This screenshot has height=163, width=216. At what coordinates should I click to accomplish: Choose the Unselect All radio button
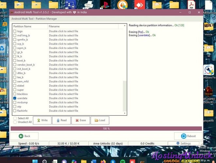15,122
